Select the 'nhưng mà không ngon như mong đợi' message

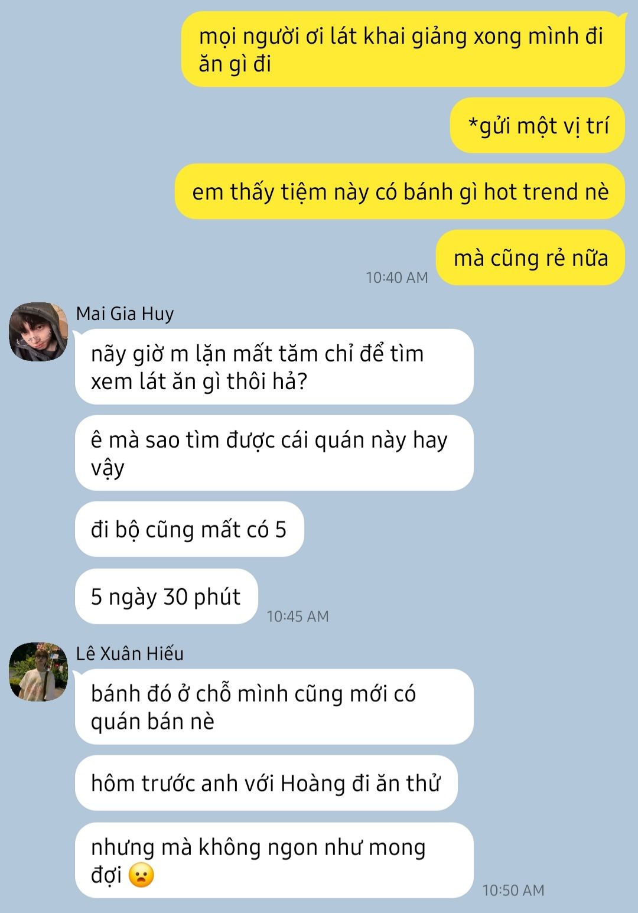[274, 860]
